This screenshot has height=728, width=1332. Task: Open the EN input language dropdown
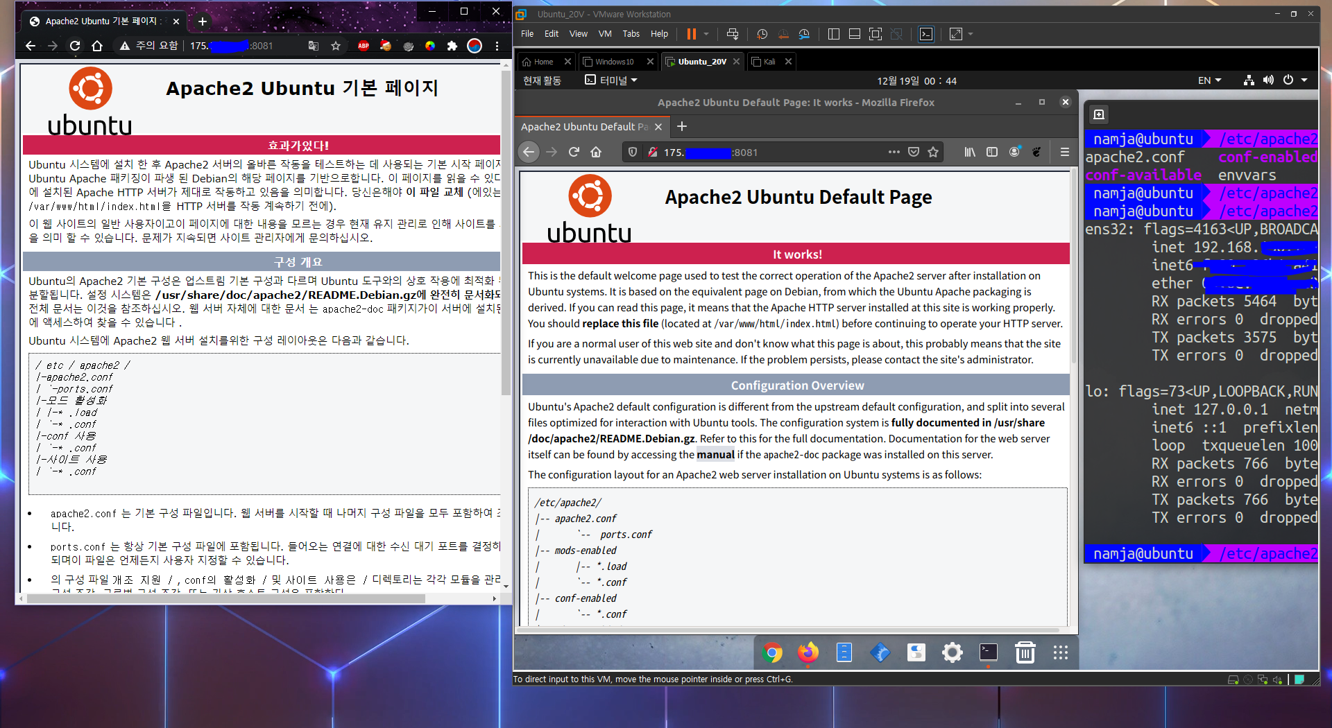coord(1209,80)
